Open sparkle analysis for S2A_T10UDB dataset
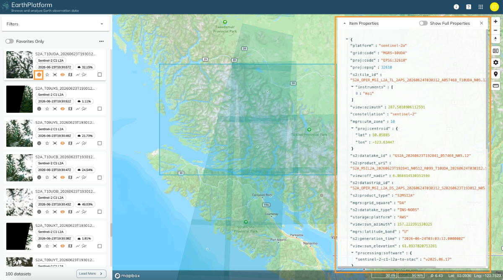 click(x=84, y=212)
